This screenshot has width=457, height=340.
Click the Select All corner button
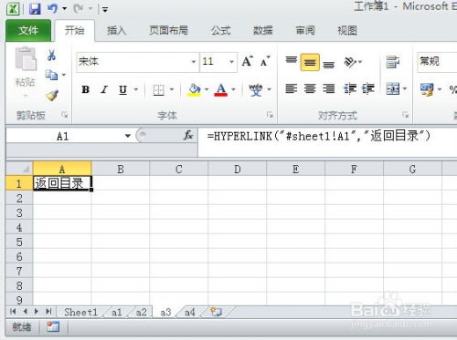click(x=19, y=169)
